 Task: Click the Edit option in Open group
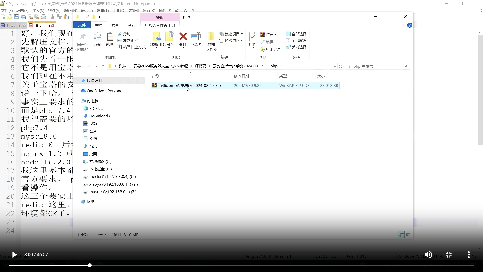click(x=267, y=42)
